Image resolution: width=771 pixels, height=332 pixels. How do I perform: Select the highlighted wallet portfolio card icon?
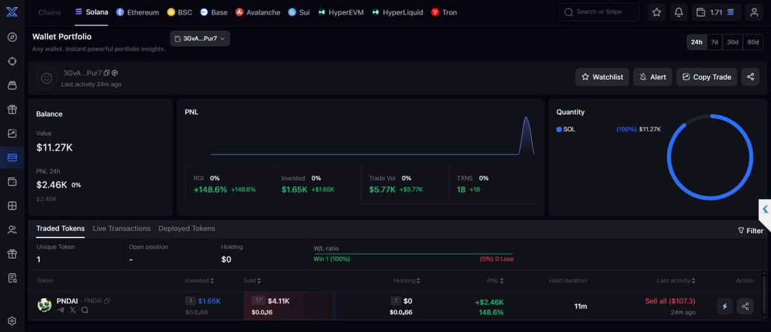tap(12, 157)
